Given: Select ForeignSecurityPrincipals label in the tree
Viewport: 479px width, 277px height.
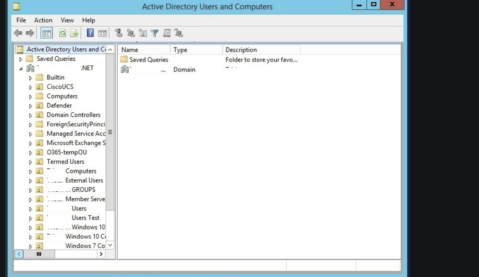Looking at the screenshot, I should click(x=76, y=124).
